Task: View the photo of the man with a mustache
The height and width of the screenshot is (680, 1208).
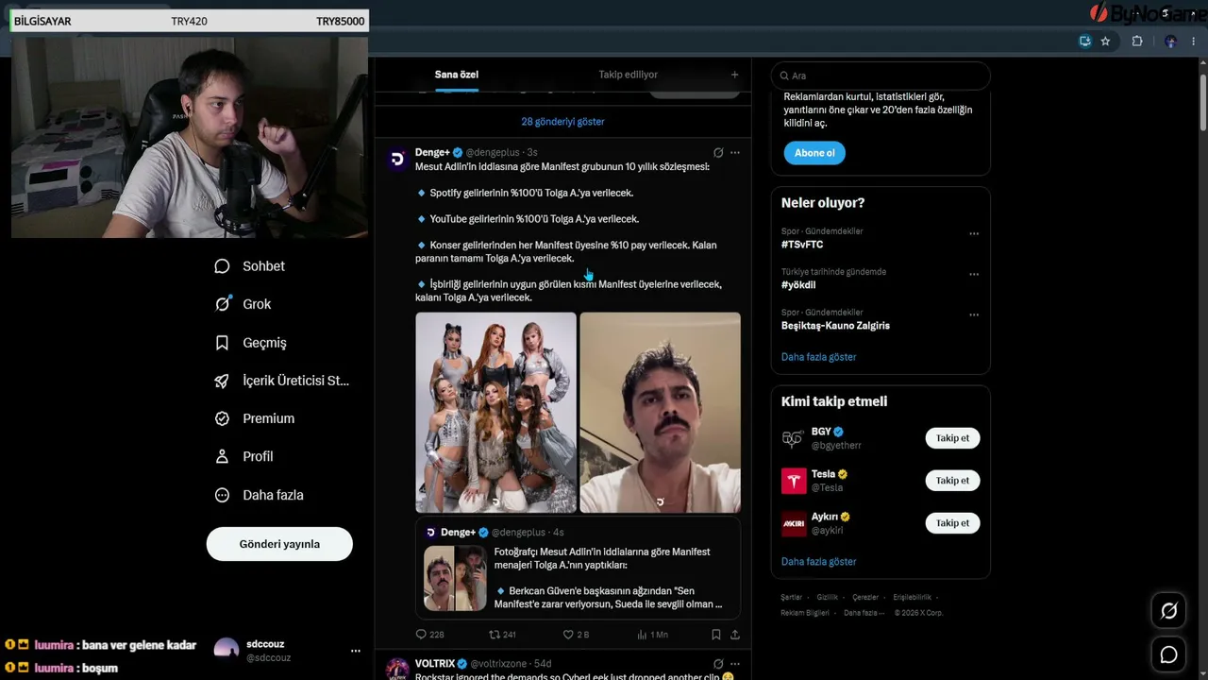Action: pos(661,413)
